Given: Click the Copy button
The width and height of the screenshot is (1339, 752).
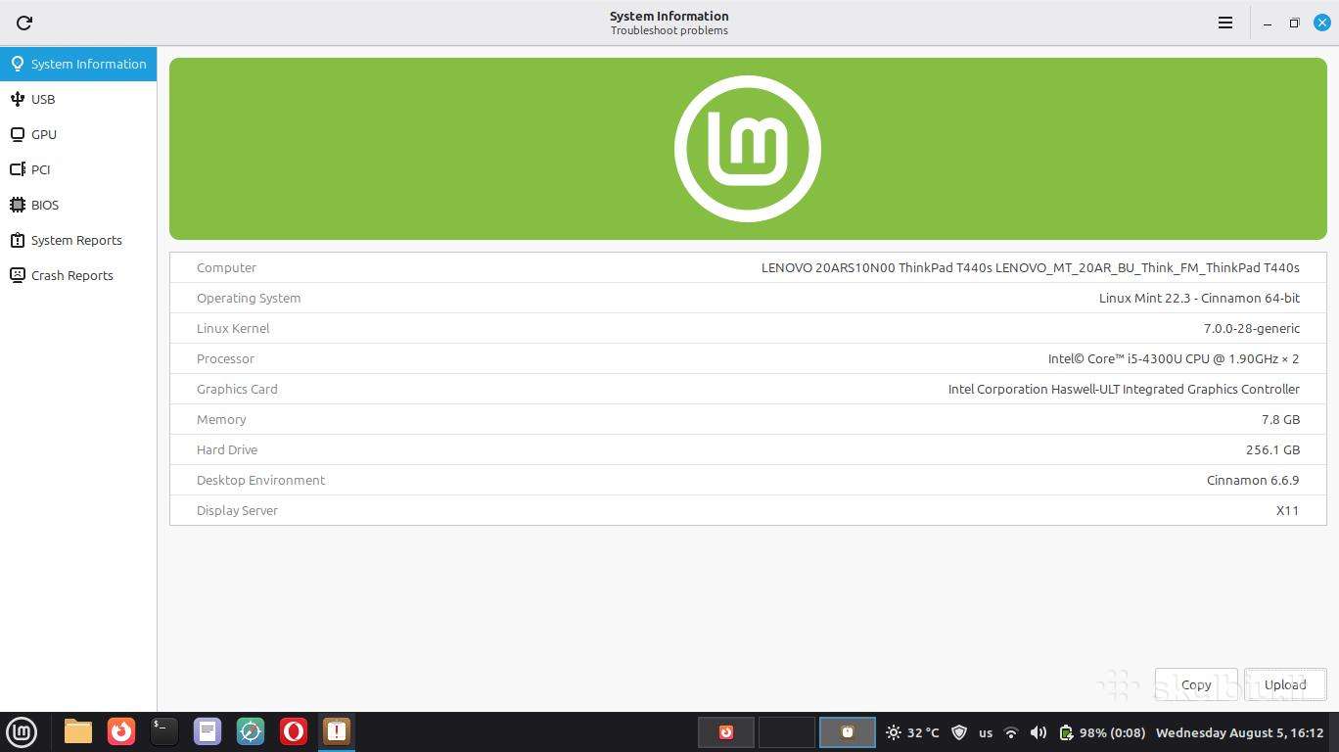Looking at the screenshot, I should pyautogui.click(x=1196, y=684).
